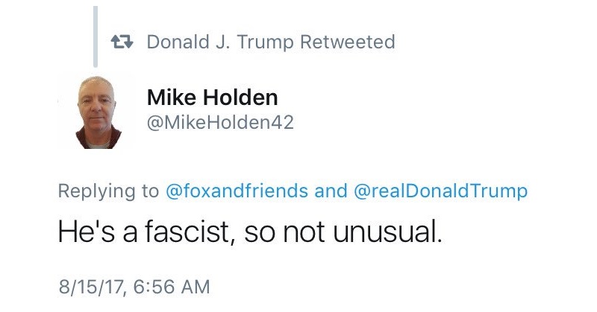Image resolution: width=597 pixels, height=312 pixels.
Task: Click the 8/15/17 date text
Action: click(x=92, y=287)
